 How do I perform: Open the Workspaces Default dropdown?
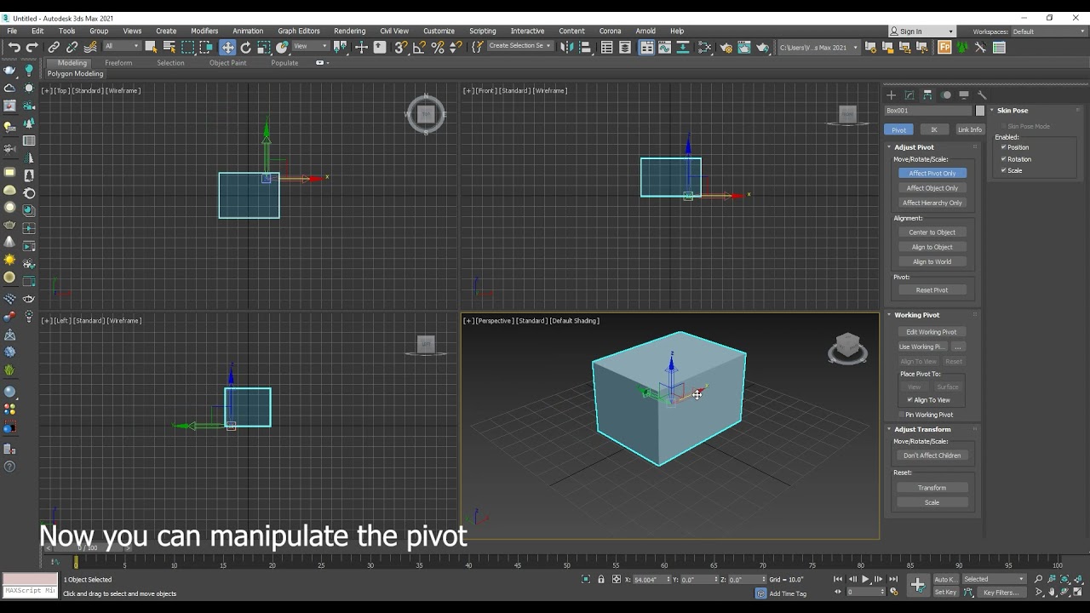[1047, 32]
